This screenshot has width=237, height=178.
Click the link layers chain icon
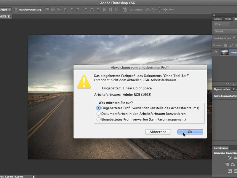228,84
